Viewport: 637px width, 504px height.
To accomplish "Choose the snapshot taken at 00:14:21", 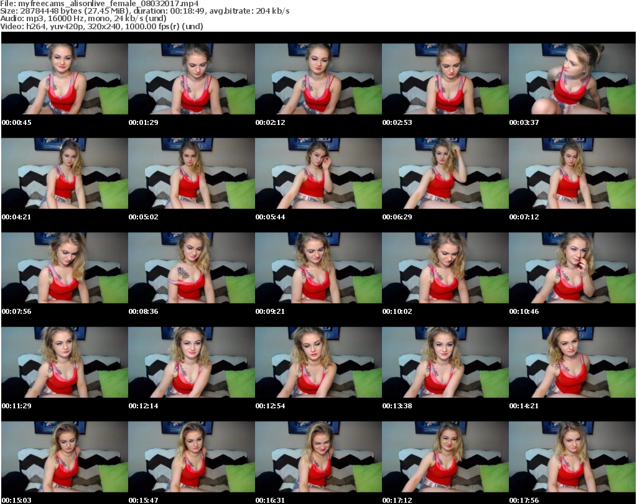I will [572, 362].
